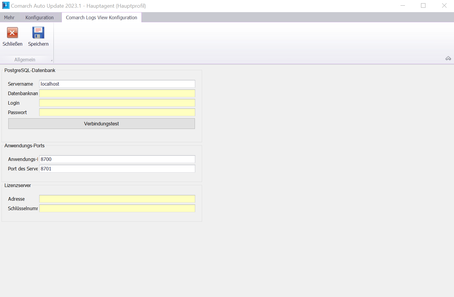Click the Anwendungs-Port field showing 8700
This screenshot has width=454, height=297.
pyautogui.click(x=117, y=159)
